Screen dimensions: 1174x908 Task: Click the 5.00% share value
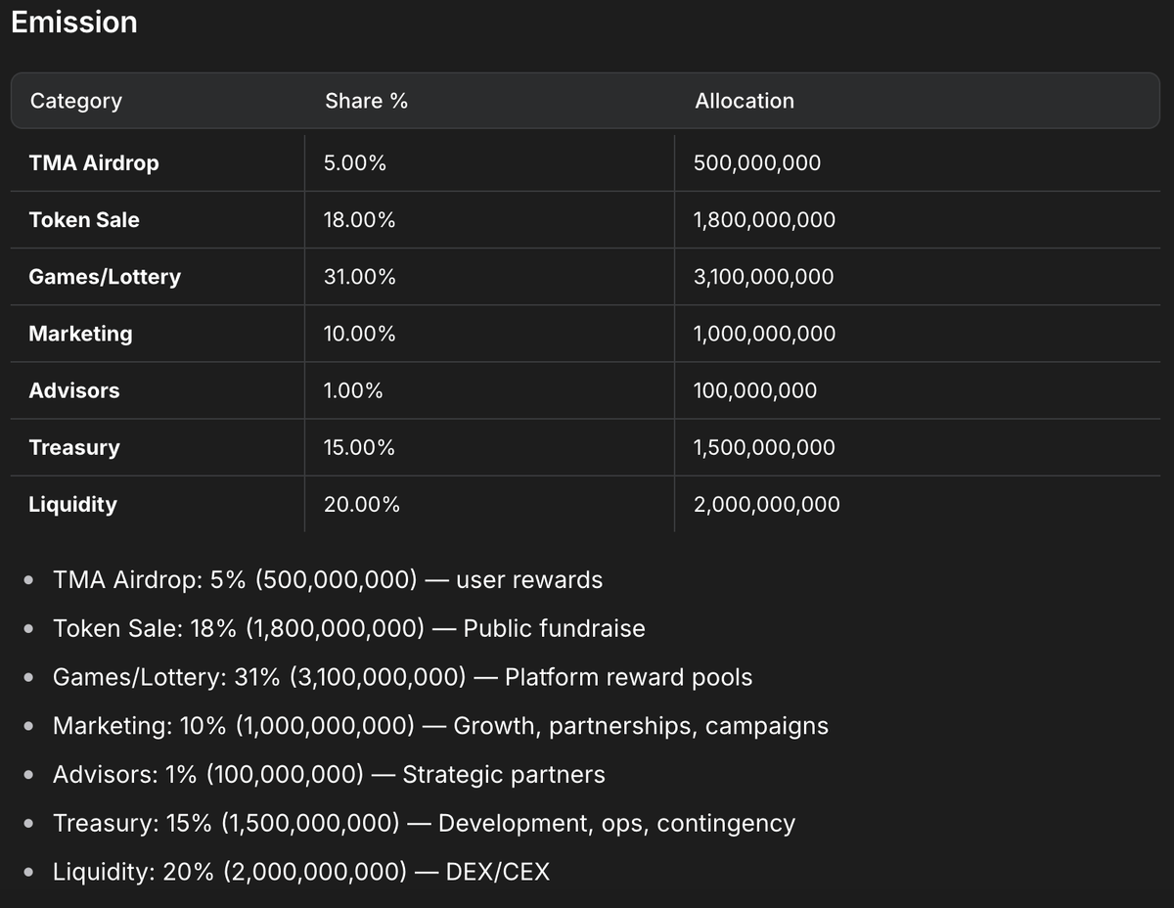355,163
